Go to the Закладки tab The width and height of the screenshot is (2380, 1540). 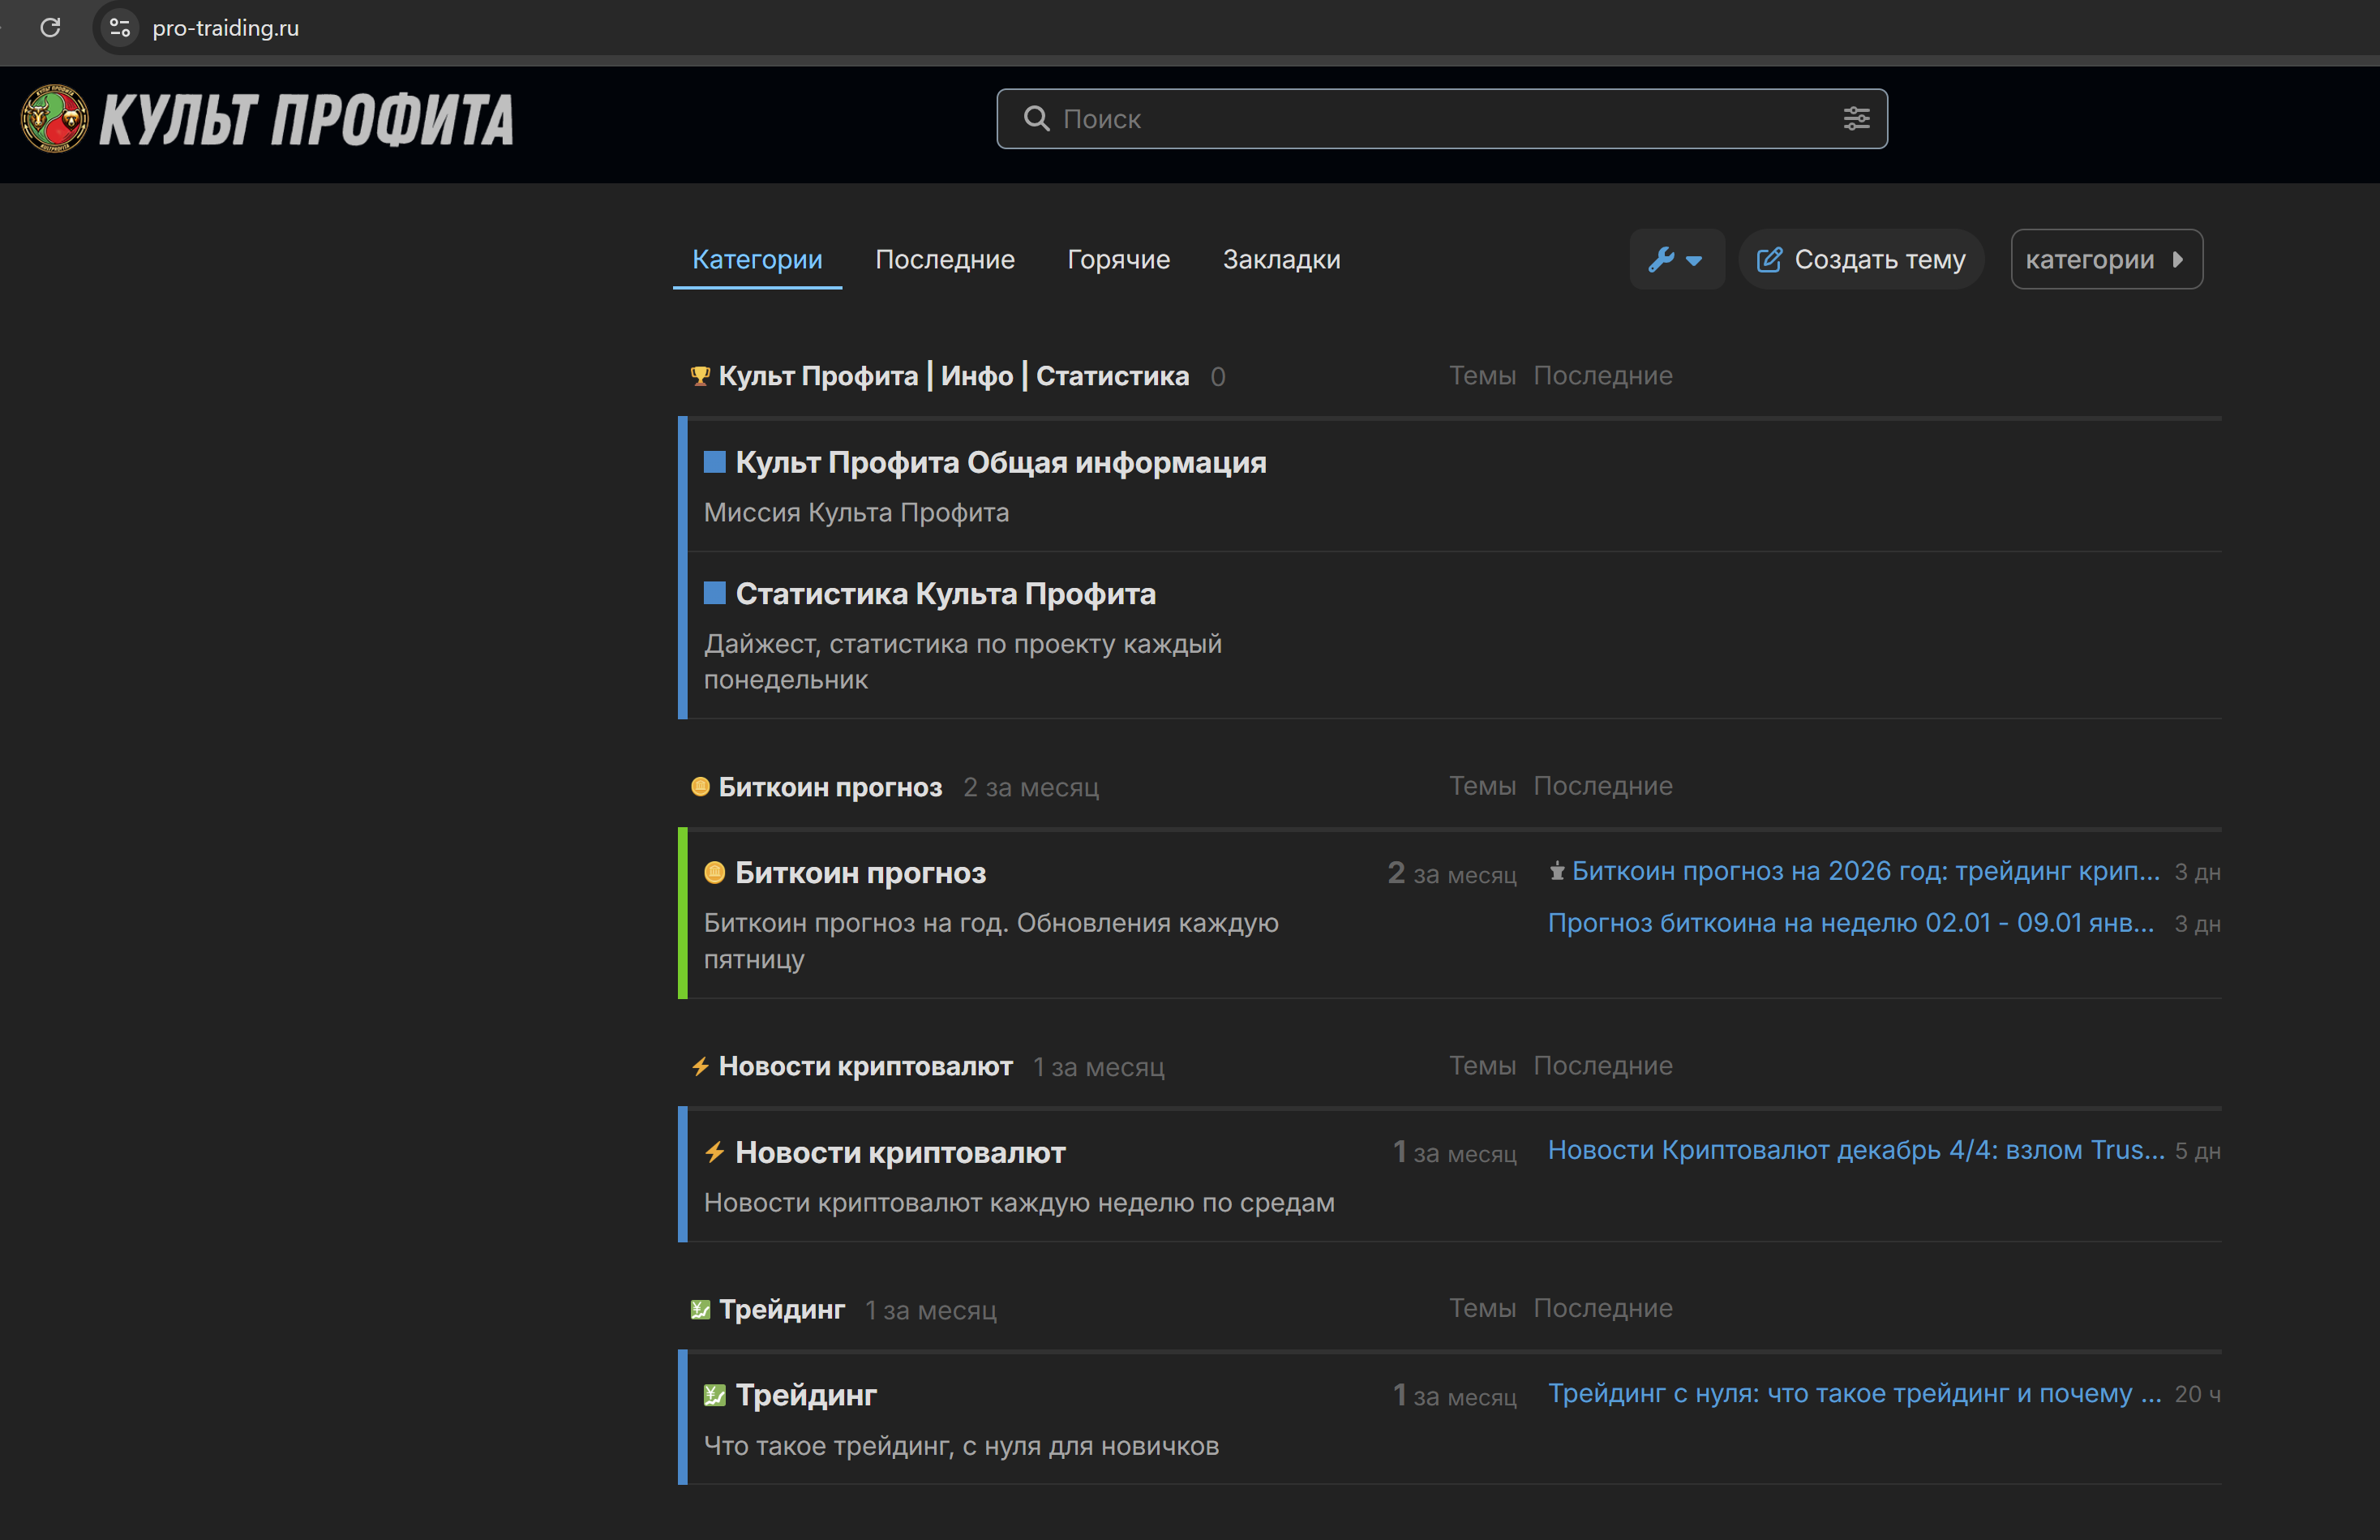(x=1281, y=260)
